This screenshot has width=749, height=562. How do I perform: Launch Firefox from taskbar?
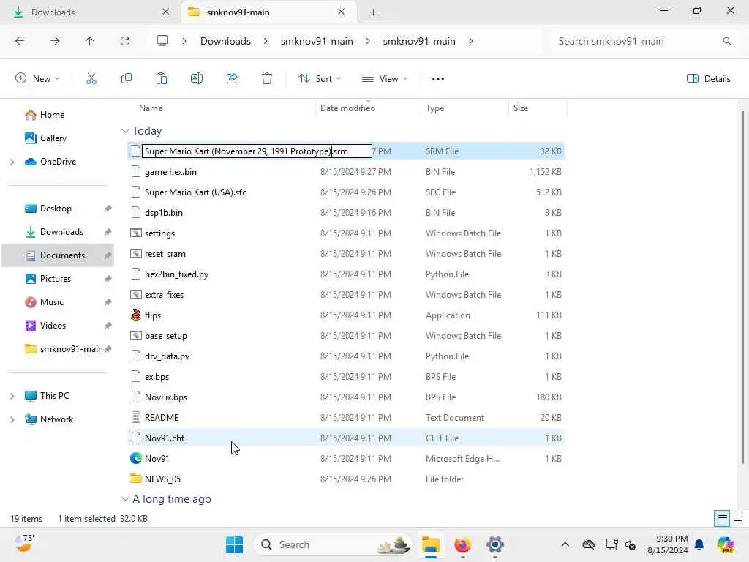tap(462, 544)
